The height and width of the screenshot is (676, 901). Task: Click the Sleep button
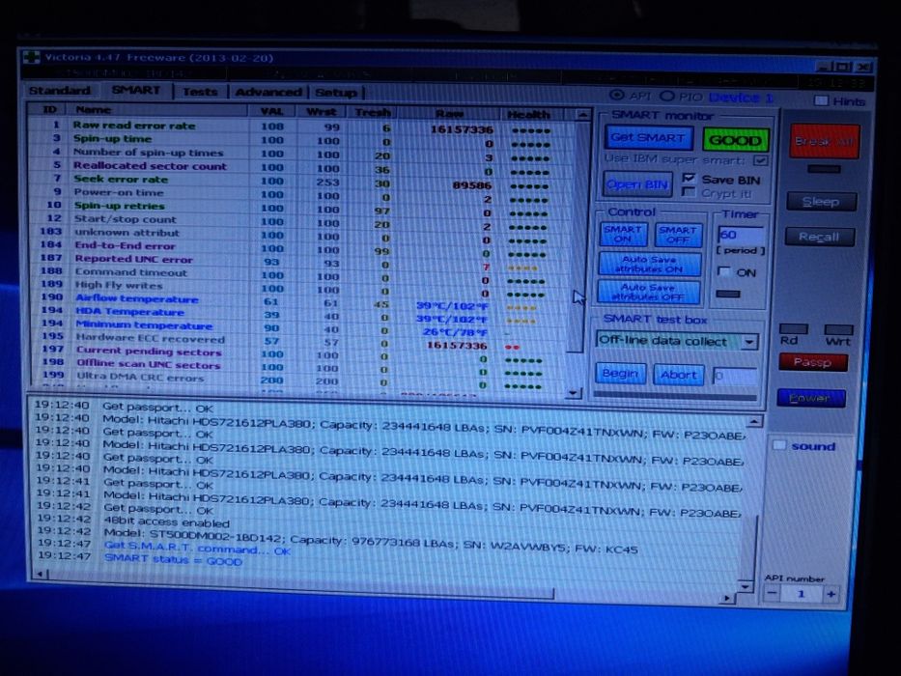[821, 202]
